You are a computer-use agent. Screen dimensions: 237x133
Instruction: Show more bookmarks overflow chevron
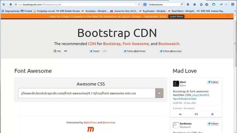click(x=235, y=11)
